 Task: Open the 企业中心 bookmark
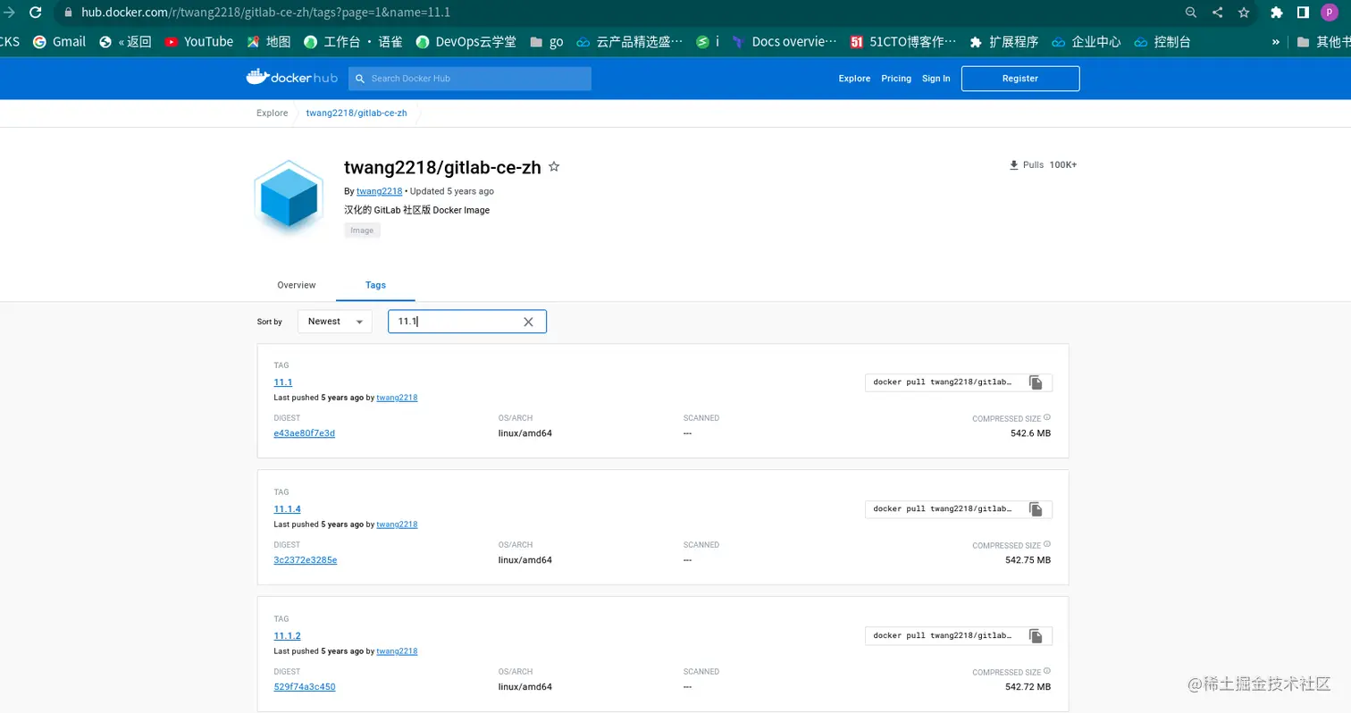1086,42
